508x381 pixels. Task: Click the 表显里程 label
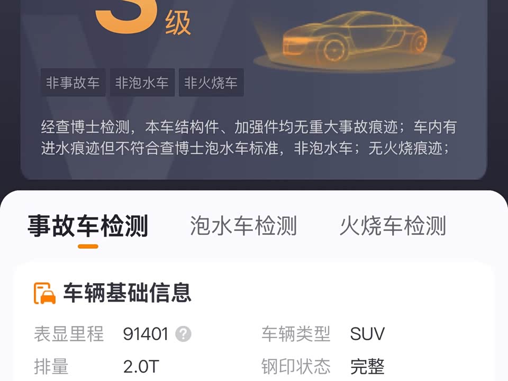69,334
